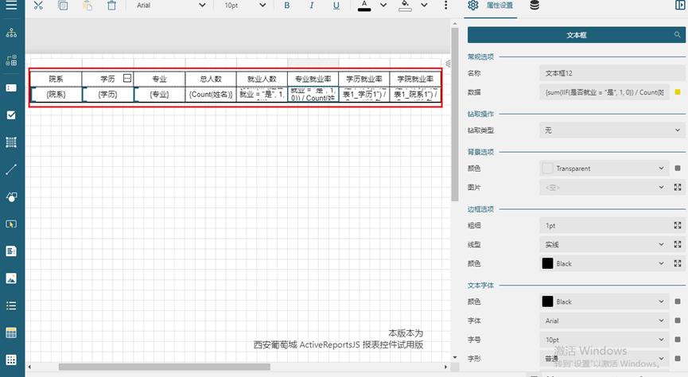Image resolution: width=688 pixels, height=377 pixels.
Task: Select the image control in sidebar
Action: [11, 278]
